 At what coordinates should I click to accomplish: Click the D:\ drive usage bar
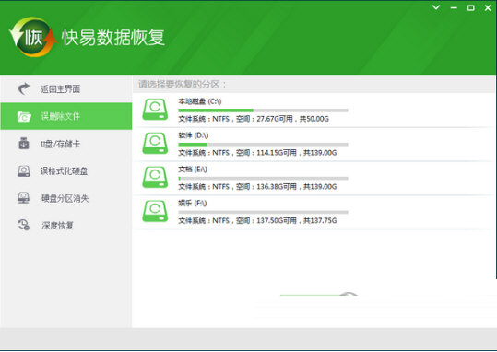pyautogui.click(x=263, y=145)
